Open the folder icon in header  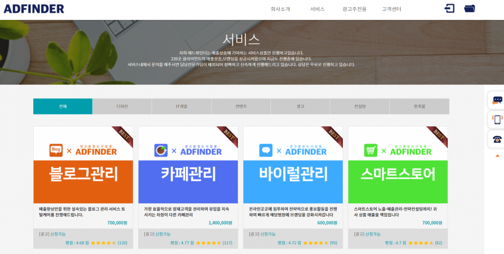(x=470, y=8)
